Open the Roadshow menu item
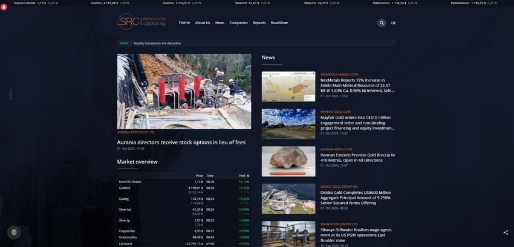514x247 pixels. tap(279, 22)
